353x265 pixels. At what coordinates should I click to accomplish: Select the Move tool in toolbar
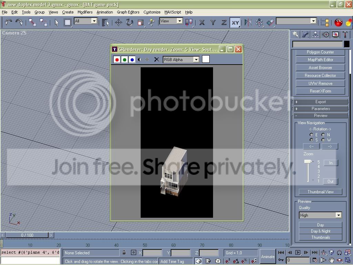[119, 22]
